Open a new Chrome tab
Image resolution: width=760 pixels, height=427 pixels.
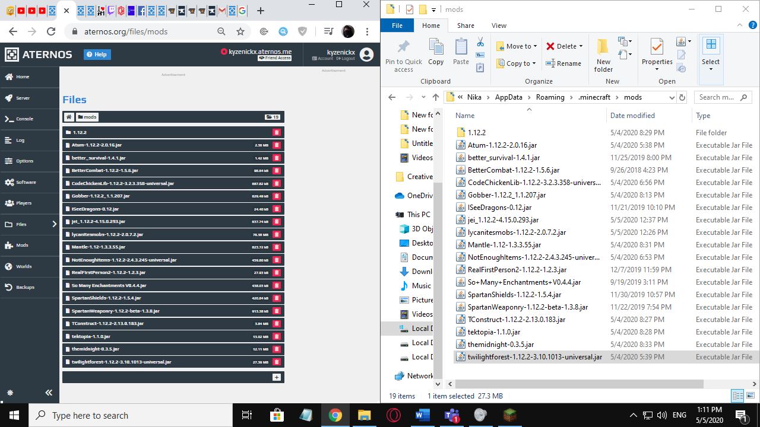coord(260,11)
